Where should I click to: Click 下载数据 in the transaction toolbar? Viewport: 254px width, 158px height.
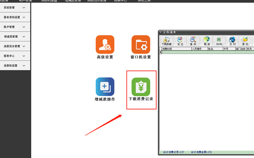pyautogui.click(x=166, y=41)
